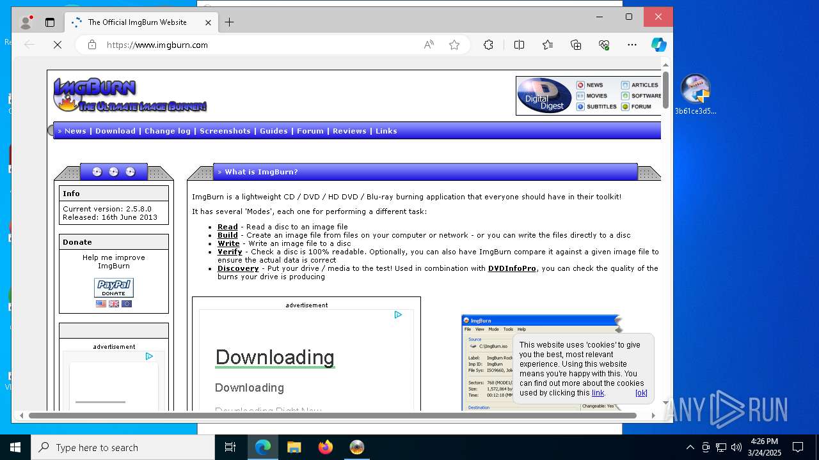Image resolution: width=819 pixels, height=460 pixels.
Task: Open Read aloud for this page
Action: pyautogui.click(x=429, y=45)
